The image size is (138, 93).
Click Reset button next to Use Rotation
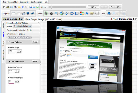pyautogui.click(x=35, y=42)
